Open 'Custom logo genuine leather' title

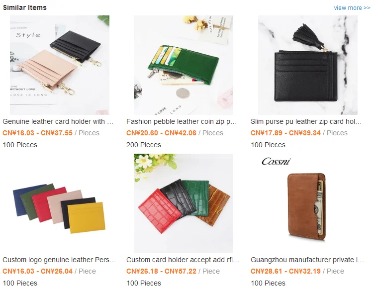pyautogui.click(x=59, y=260)
